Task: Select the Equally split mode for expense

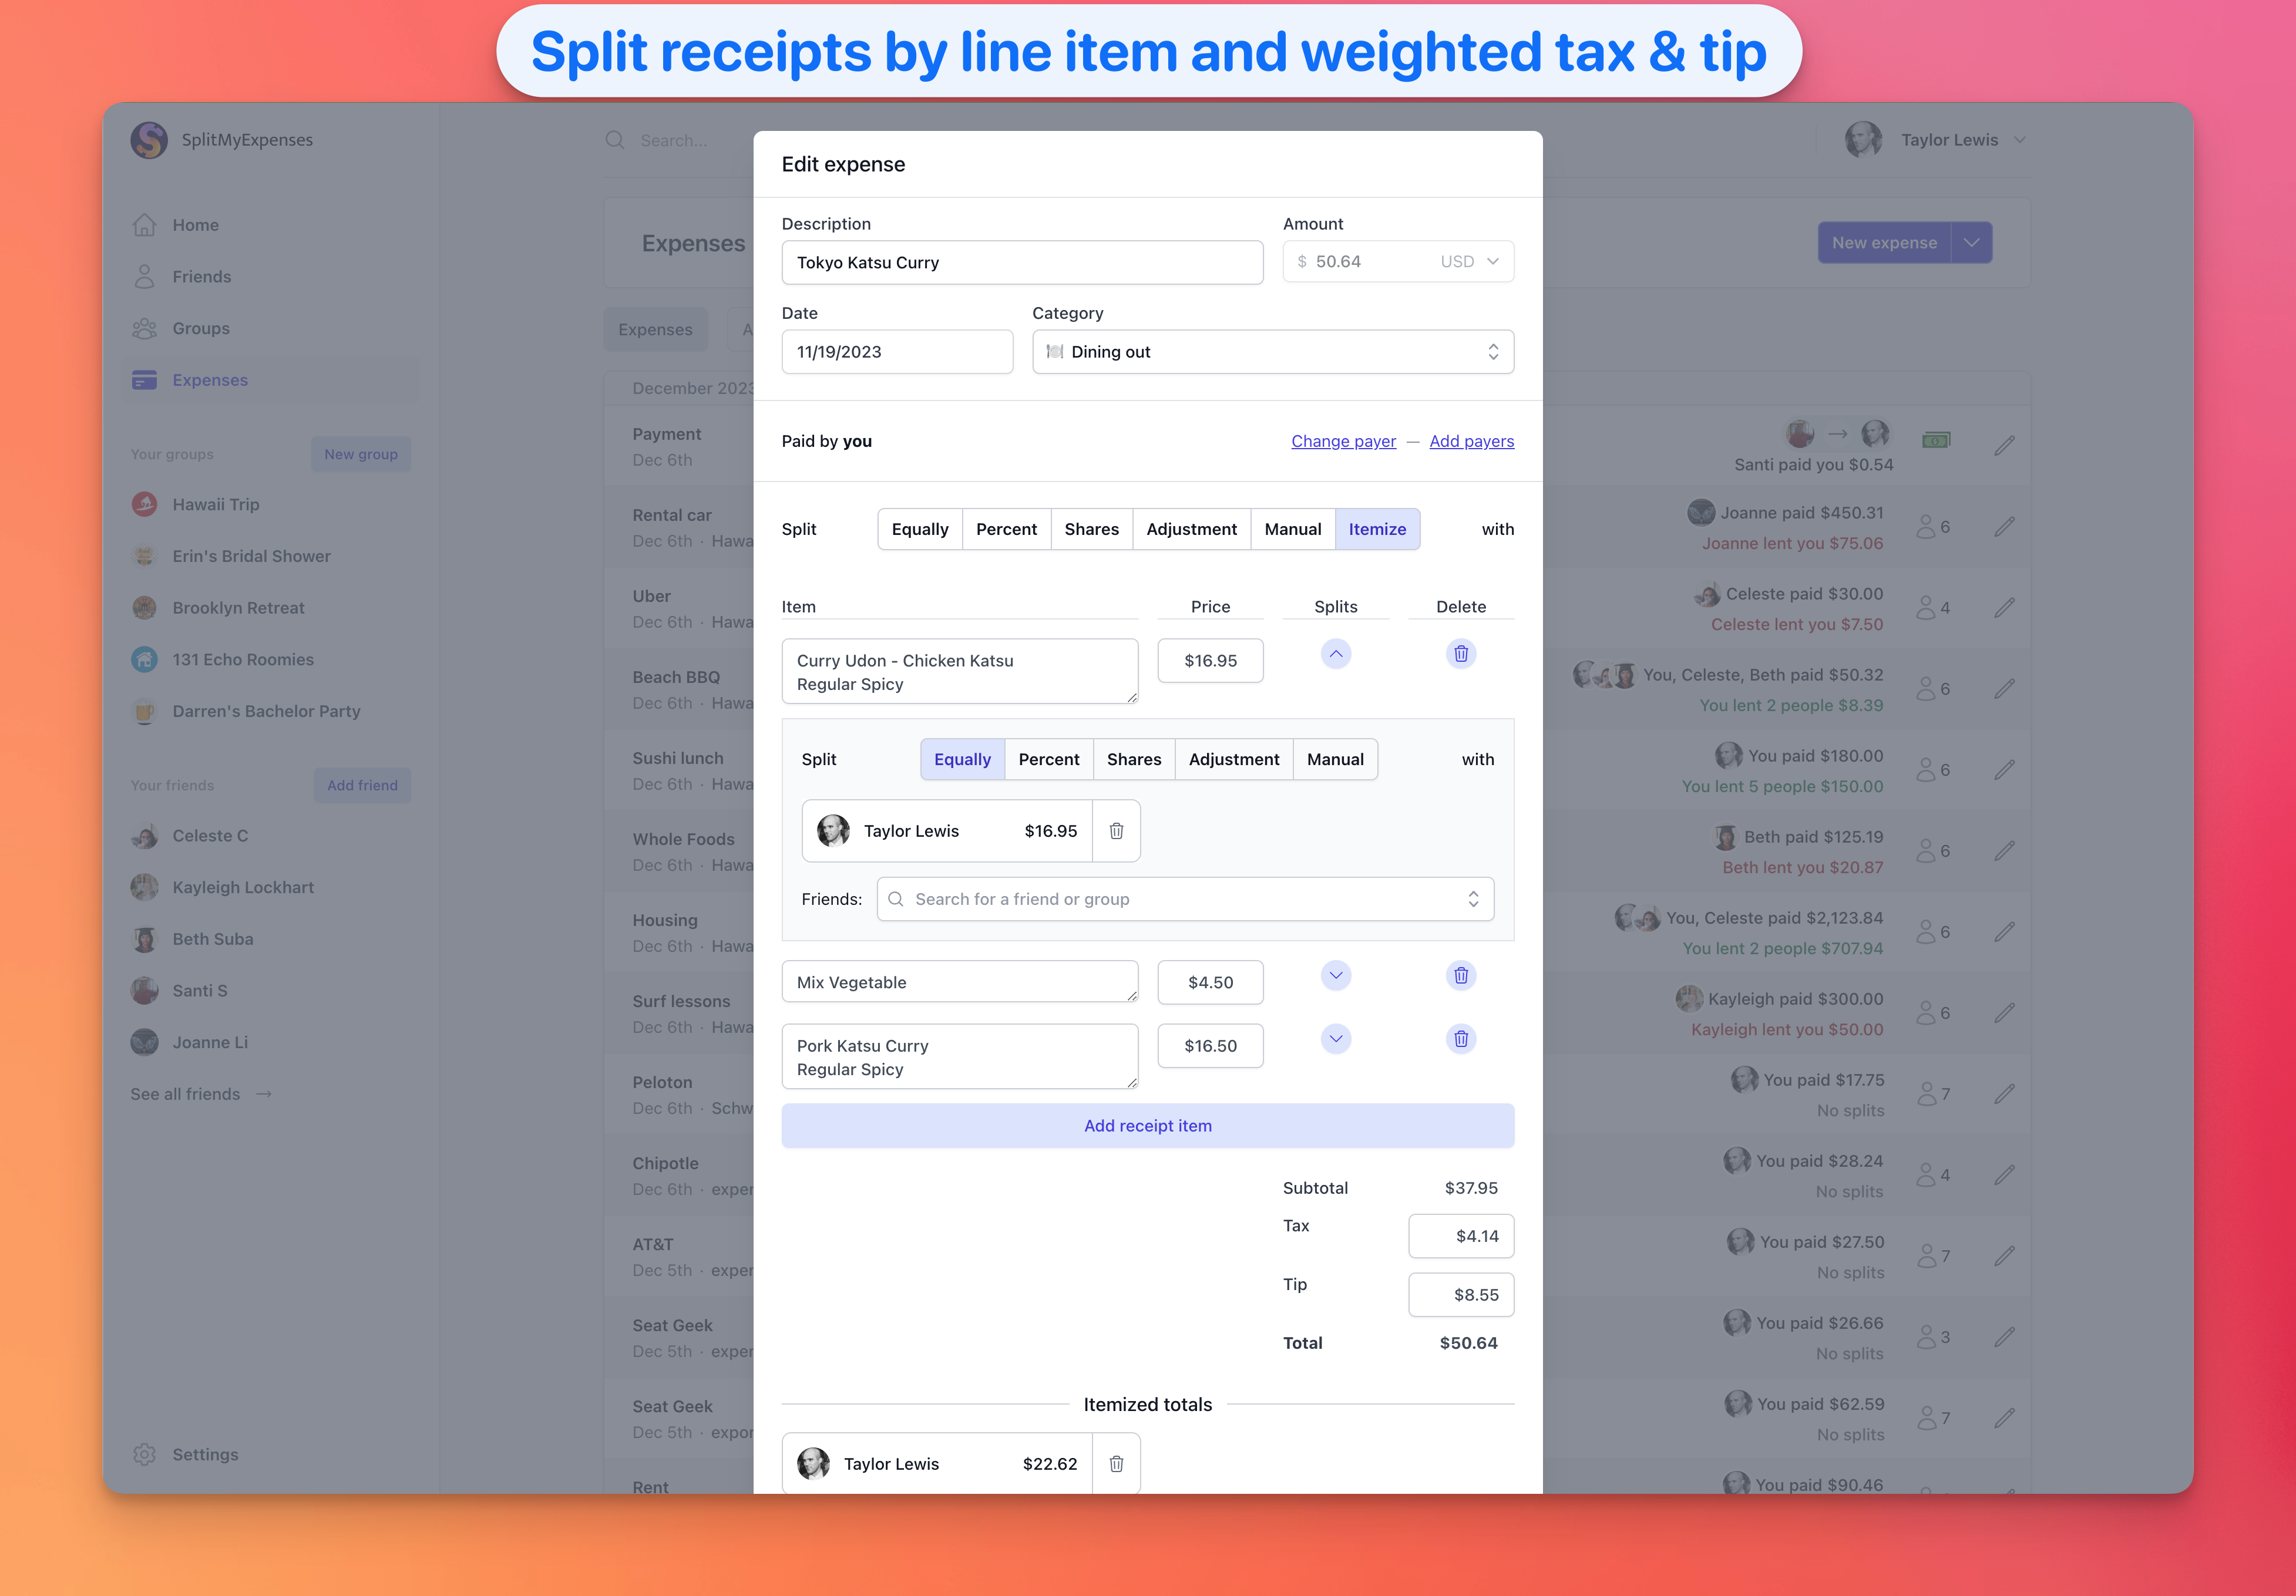Action: pyautogui.click(x=920, y=529)
